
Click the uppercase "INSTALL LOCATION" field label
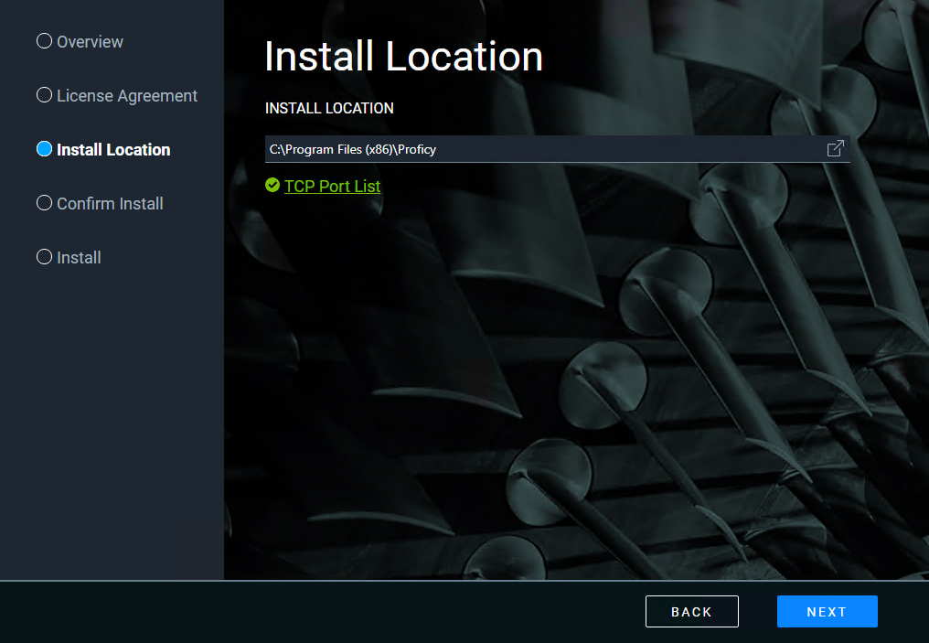point(329,109)
